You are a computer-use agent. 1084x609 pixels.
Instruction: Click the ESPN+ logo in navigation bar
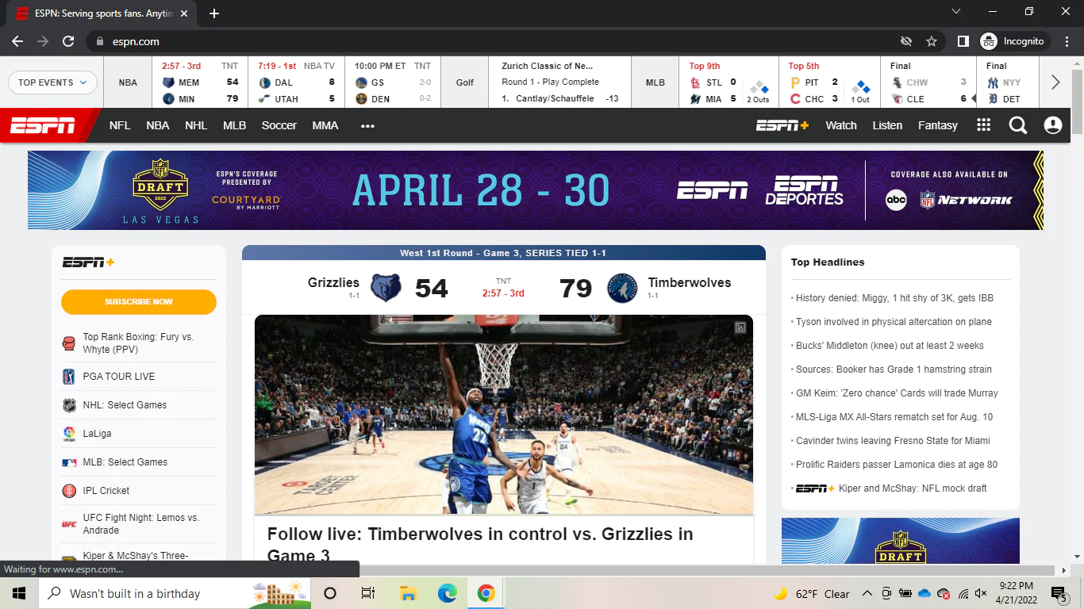[782, 125]
